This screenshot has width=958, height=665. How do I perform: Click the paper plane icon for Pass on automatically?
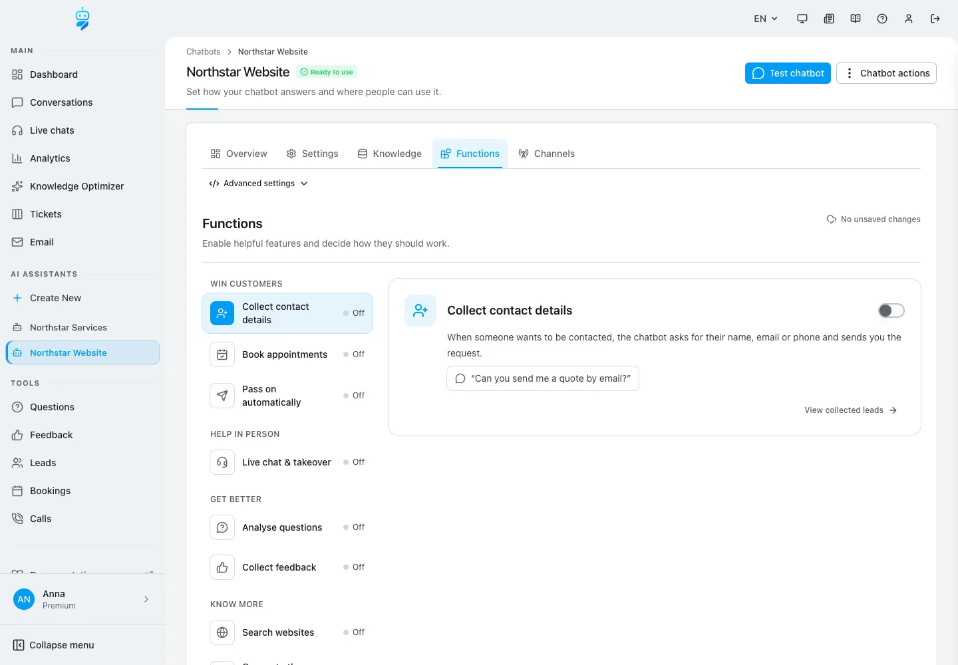point(222,396)
